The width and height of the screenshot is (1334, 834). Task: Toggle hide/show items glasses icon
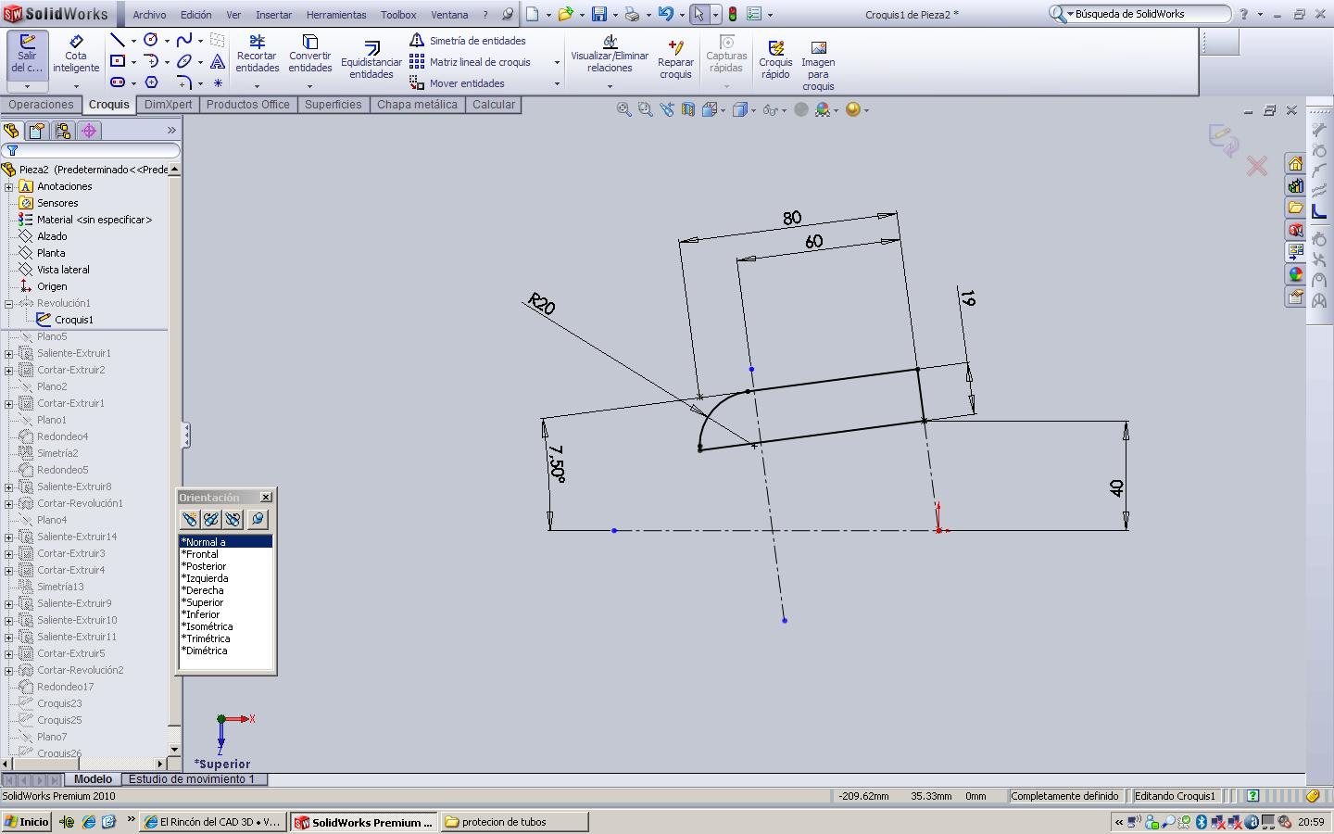pos(769,109)
